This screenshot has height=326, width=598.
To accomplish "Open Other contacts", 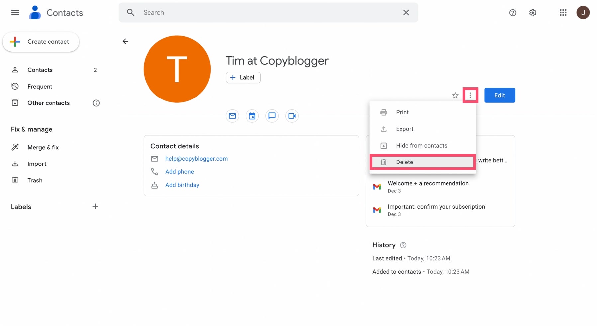I will click(49, 103).
